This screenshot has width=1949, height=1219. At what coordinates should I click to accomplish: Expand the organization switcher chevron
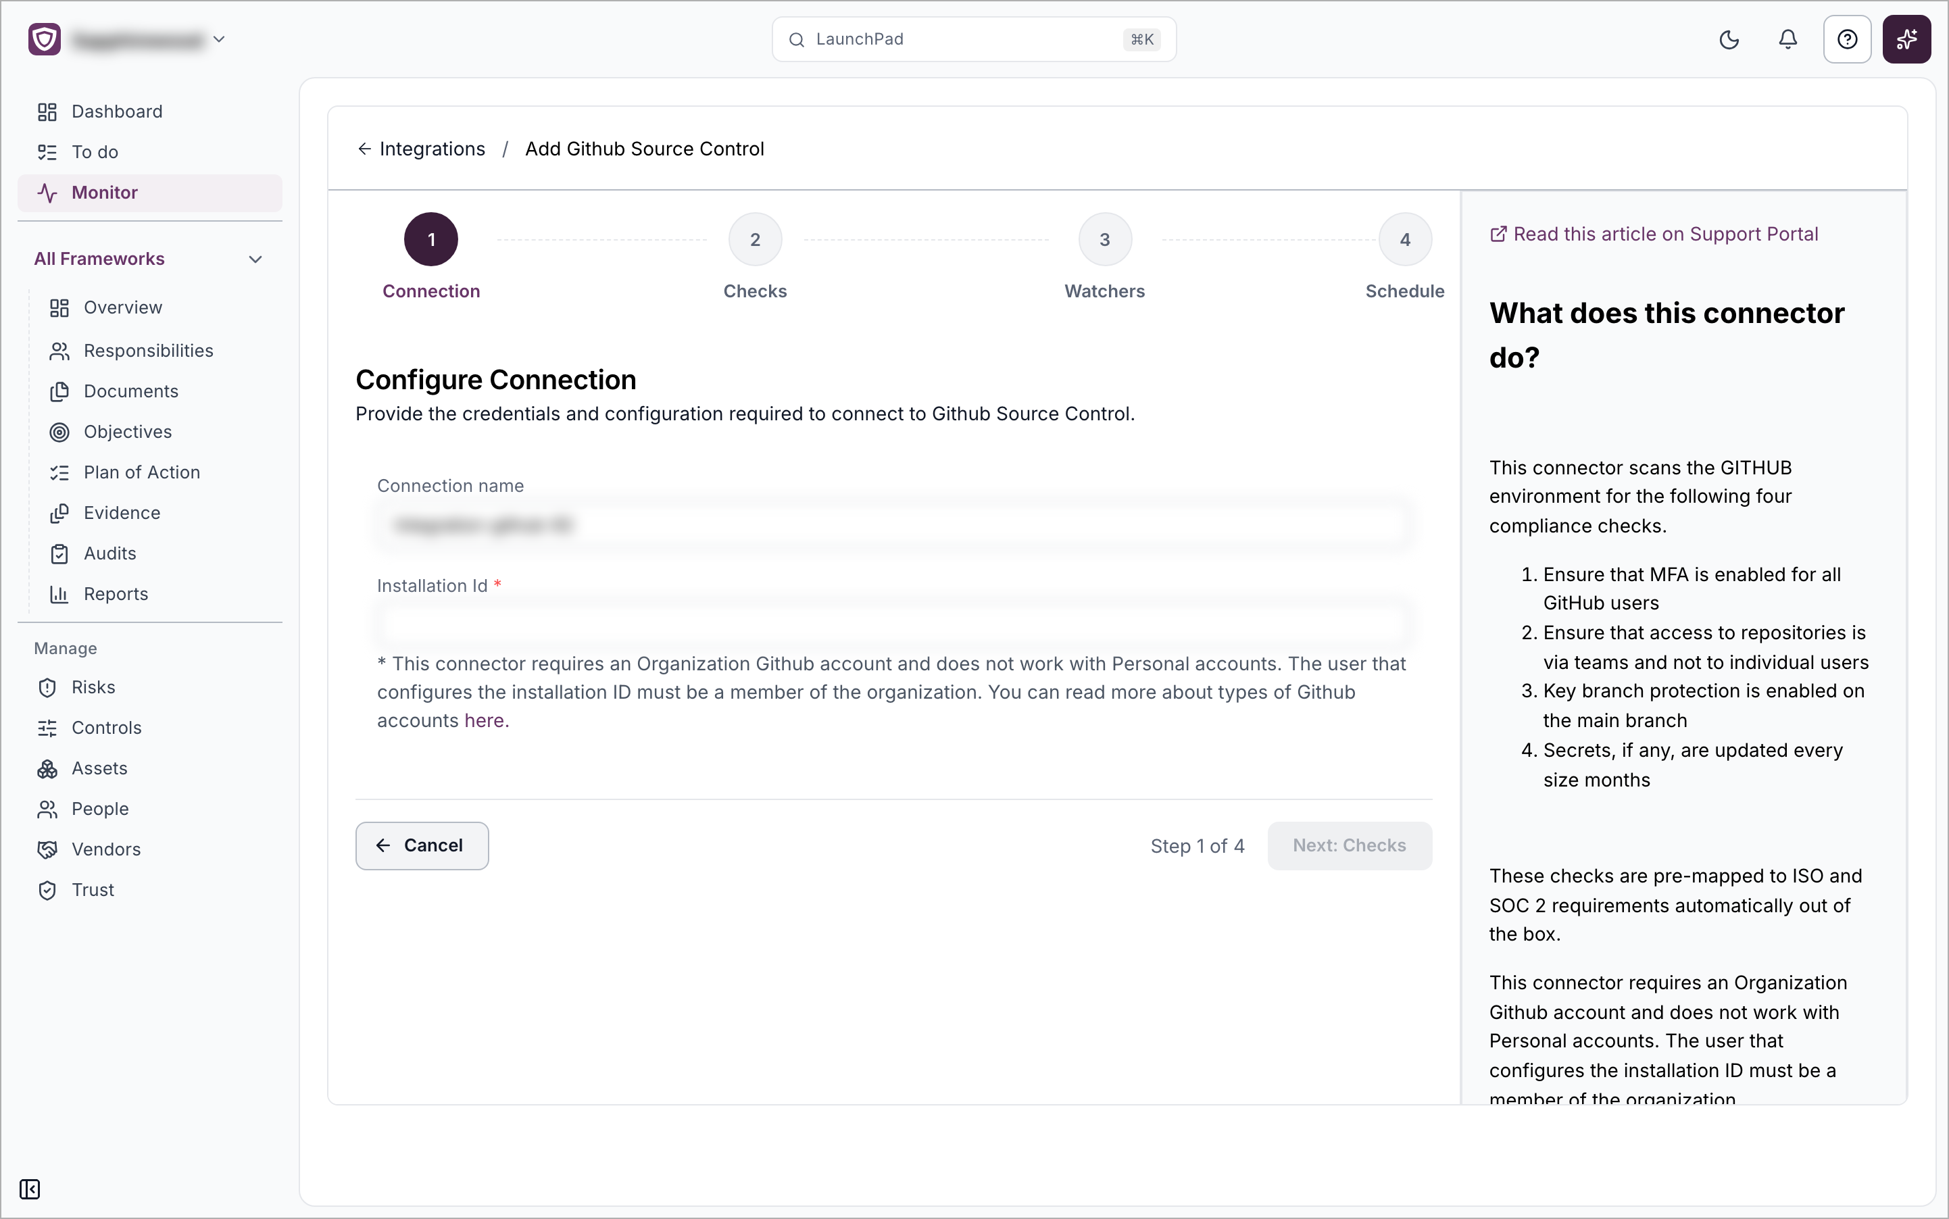click(218, 39)
